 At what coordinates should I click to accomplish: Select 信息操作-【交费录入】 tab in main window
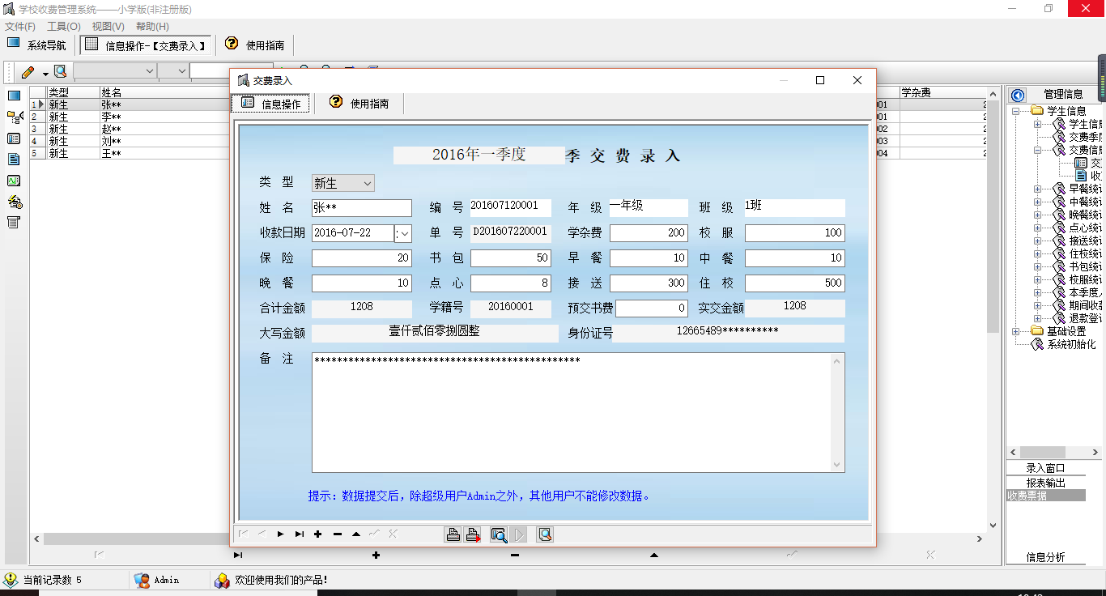[x=147, y=45]
